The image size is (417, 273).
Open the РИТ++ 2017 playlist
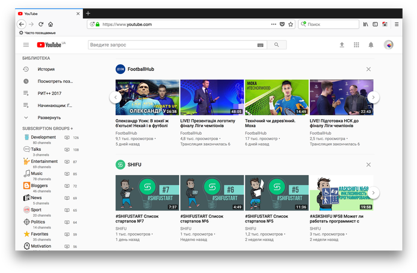pyautogui.click(x=49, y=93)
